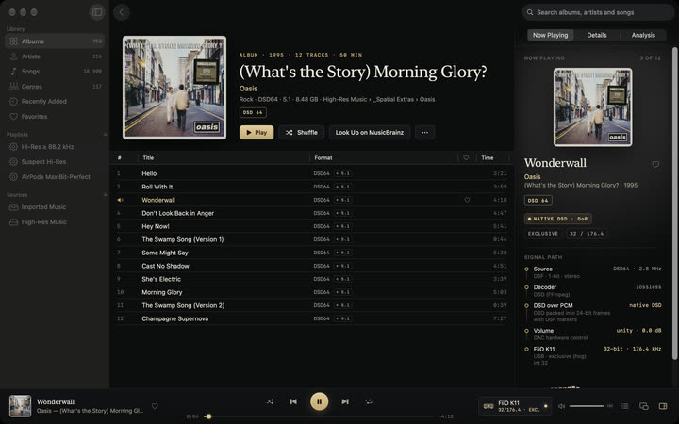This screenshot has width=679, height=424.
Task: Click the bottom bar album thumbnail
Action: point(20,406)
